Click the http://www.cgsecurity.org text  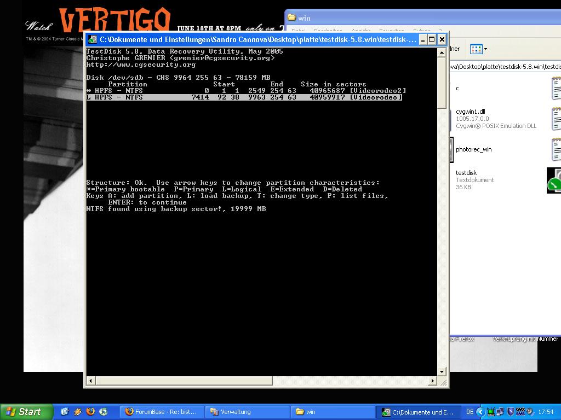point(141,65)
